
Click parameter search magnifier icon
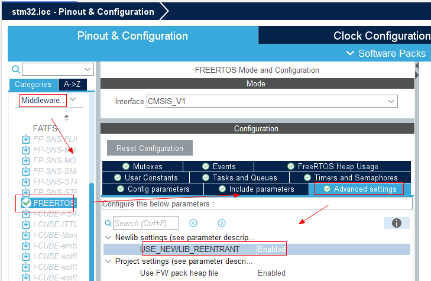108,223
